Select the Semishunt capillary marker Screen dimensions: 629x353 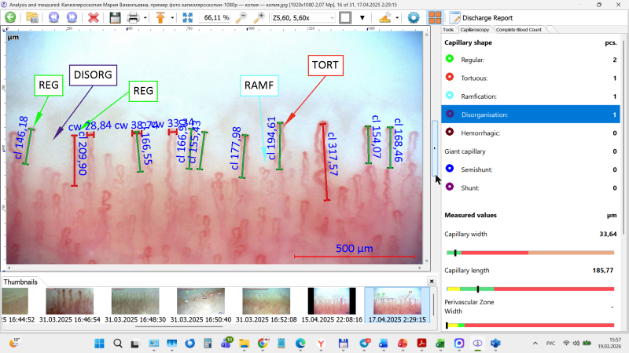point(450,169)
